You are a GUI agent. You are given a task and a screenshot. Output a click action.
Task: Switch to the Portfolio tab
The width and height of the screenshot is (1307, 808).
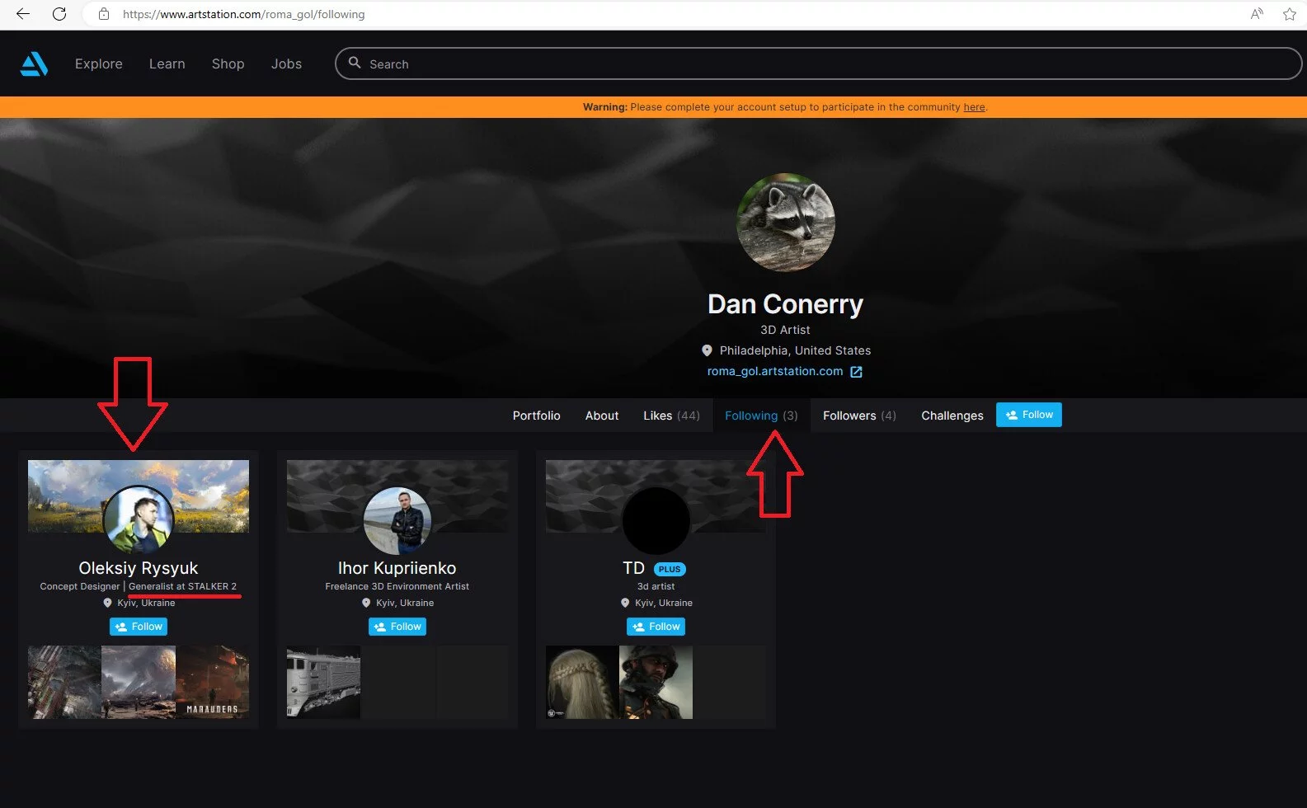[x=536, y=416]
